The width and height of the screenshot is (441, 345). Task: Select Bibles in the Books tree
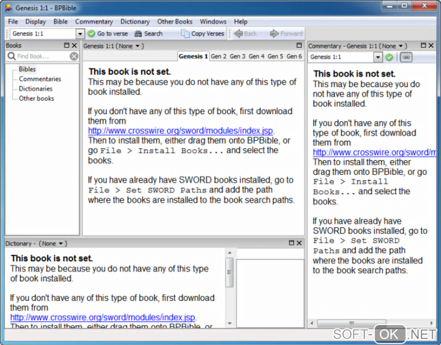click(x=27, y=69)
